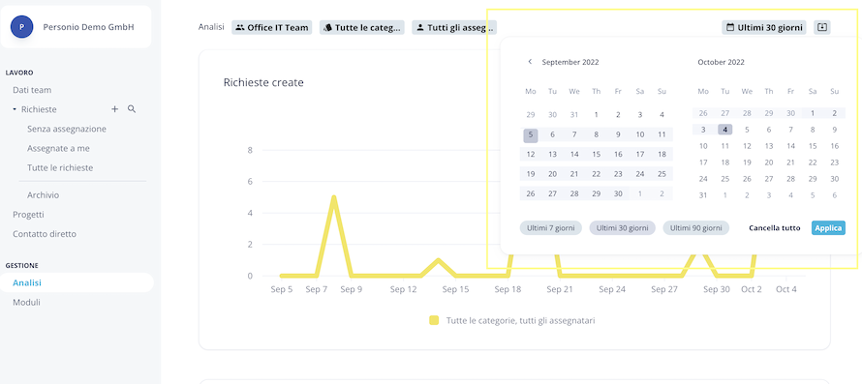Click the plus icon next to Richieste
This screenshot has width=862, height=384.
point(115,109)
